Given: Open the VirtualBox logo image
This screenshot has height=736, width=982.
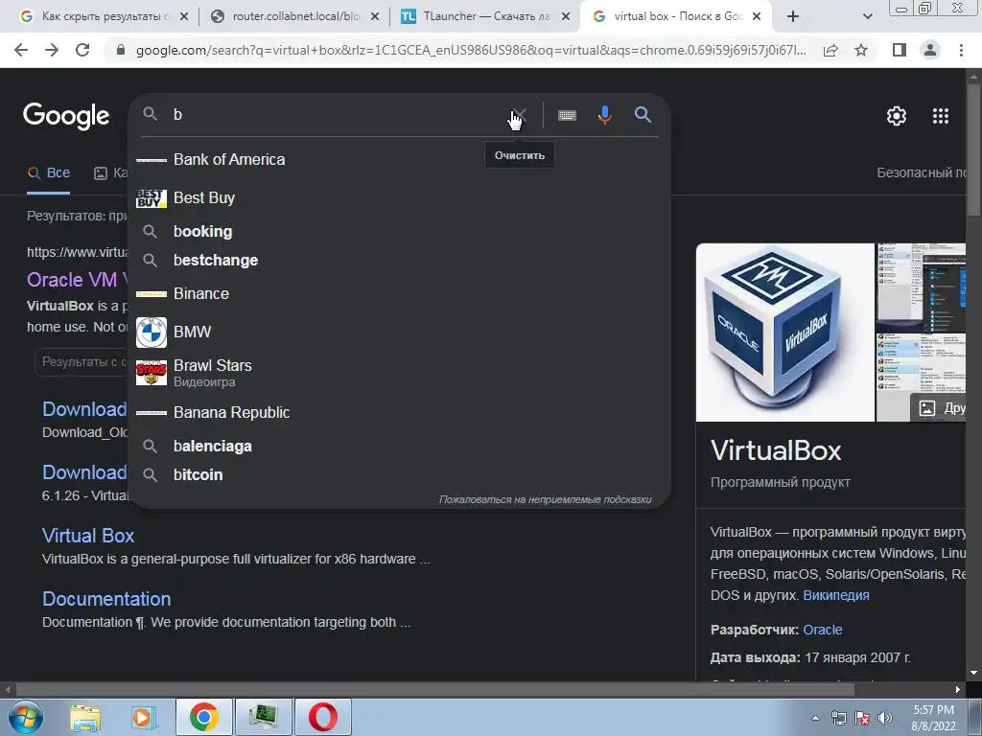Looking at the screenshot, I should [785, 333].
